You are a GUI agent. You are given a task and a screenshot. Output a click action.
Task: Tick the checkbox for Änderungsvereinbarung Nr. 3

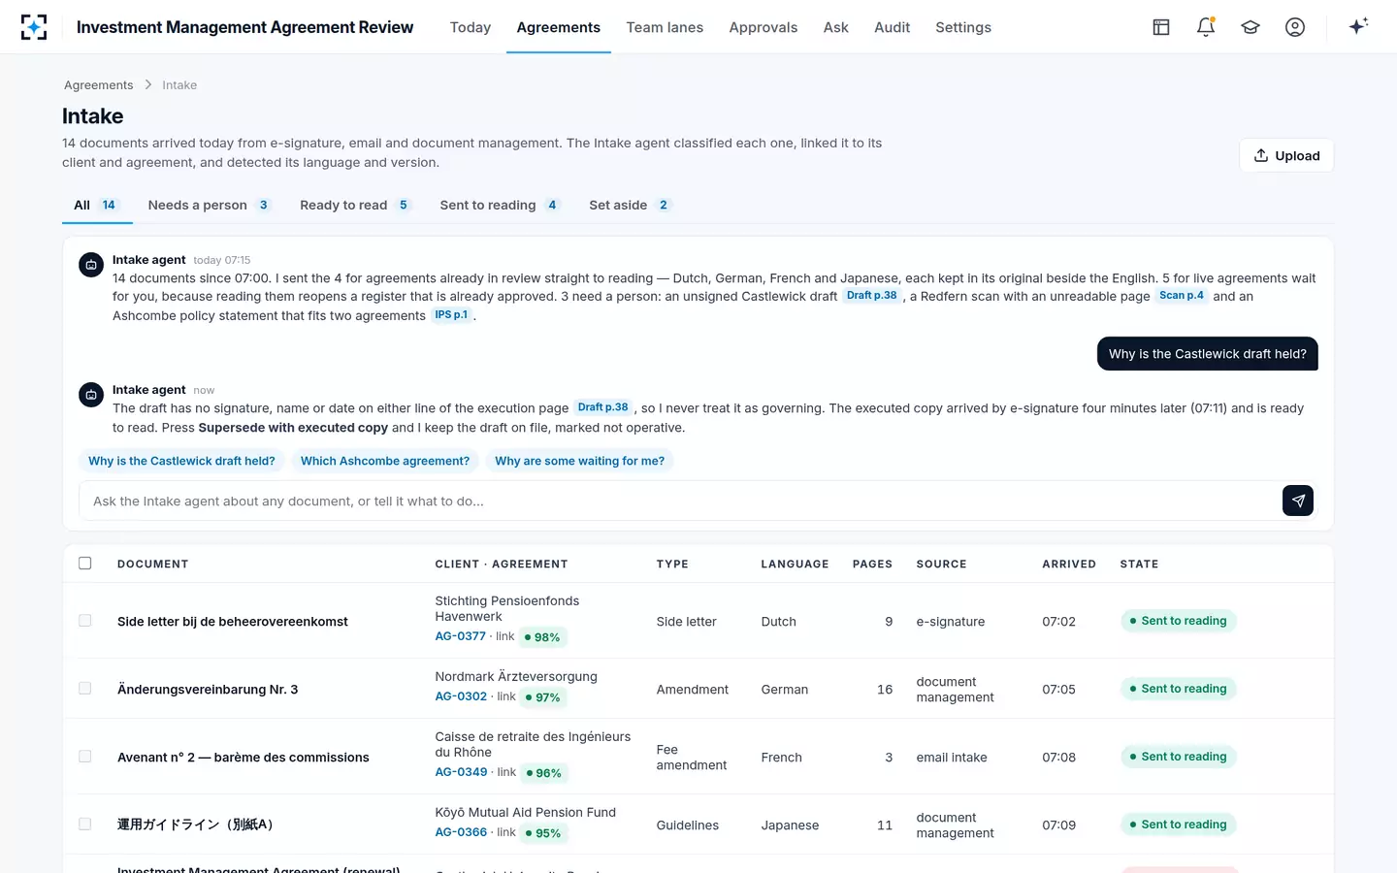coord(85,689)
